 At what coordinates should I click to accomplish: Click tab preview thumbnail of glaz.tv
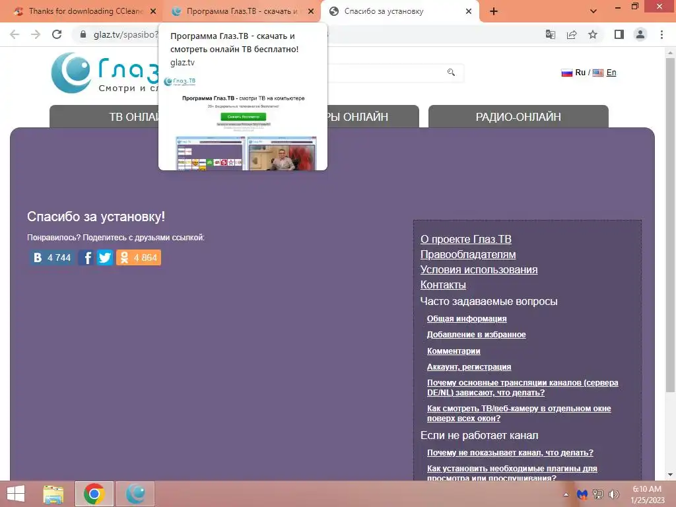click(243, 123)
